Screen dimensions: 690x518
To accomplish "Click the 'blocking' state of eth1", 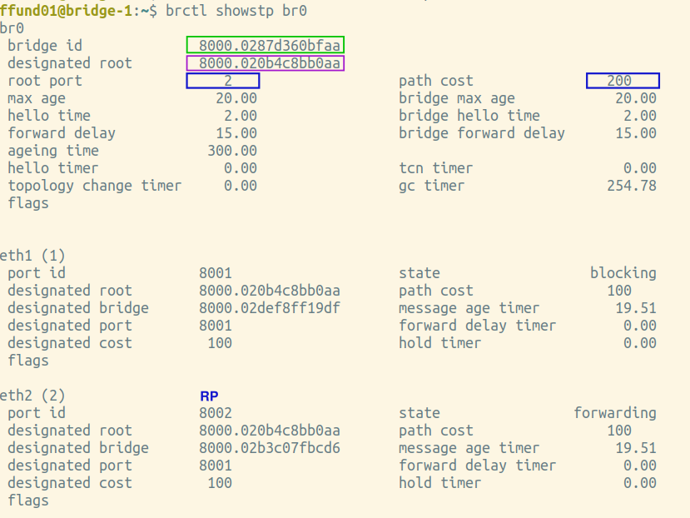I will pos(623,273).
